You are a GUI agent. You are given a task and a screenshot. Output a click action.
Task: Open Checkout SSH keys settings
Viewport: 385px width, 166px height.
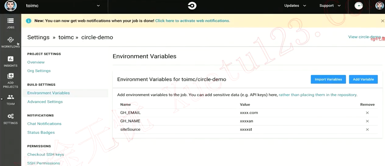coord(45,154)
